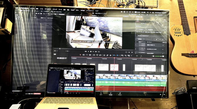This screenshot has height=109, width=197.
Task: Open the marker color dropdown arrow
Action: tap(119, 55)
